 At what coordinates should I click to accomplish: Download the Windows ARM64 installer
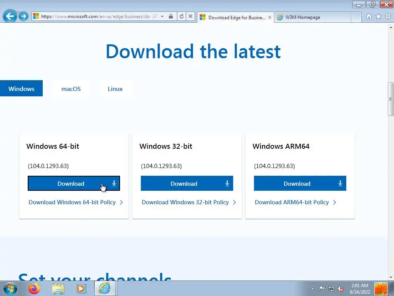tap(300, 183)
